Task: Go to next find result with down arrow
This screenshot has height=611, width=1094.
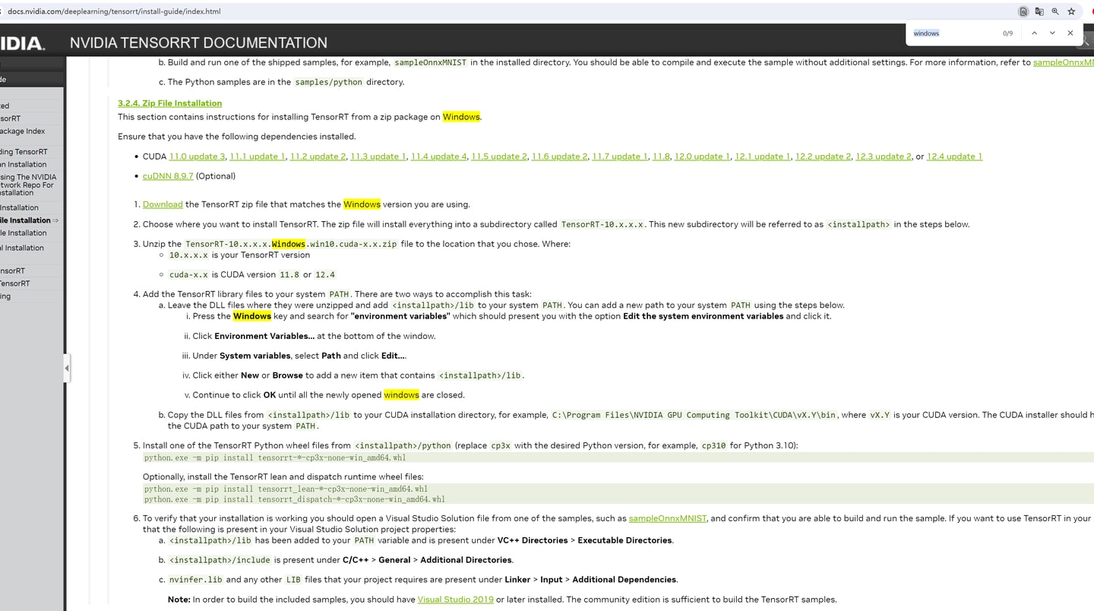Action: click(1052, 33)
